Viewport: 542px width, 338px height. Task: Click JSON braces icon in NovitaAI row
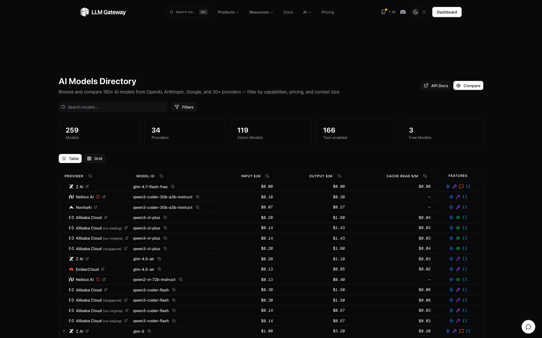465,207
